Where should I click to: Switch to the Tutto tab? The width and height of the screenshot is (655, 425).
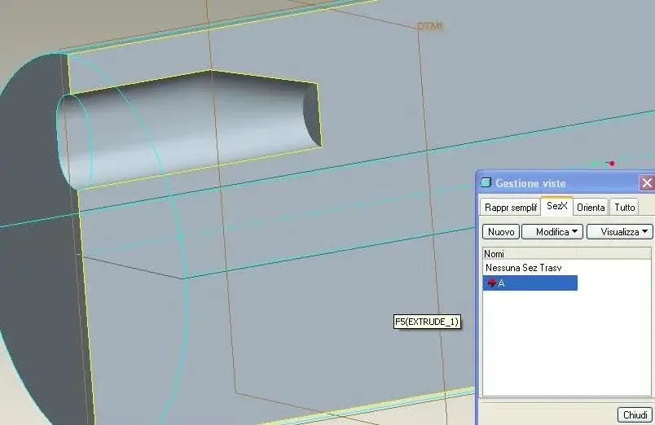625,208
